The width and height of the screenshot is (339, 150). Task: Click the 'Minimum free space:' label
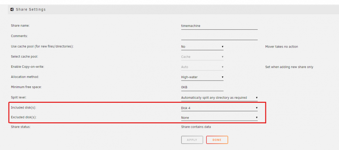coord(26,87)
